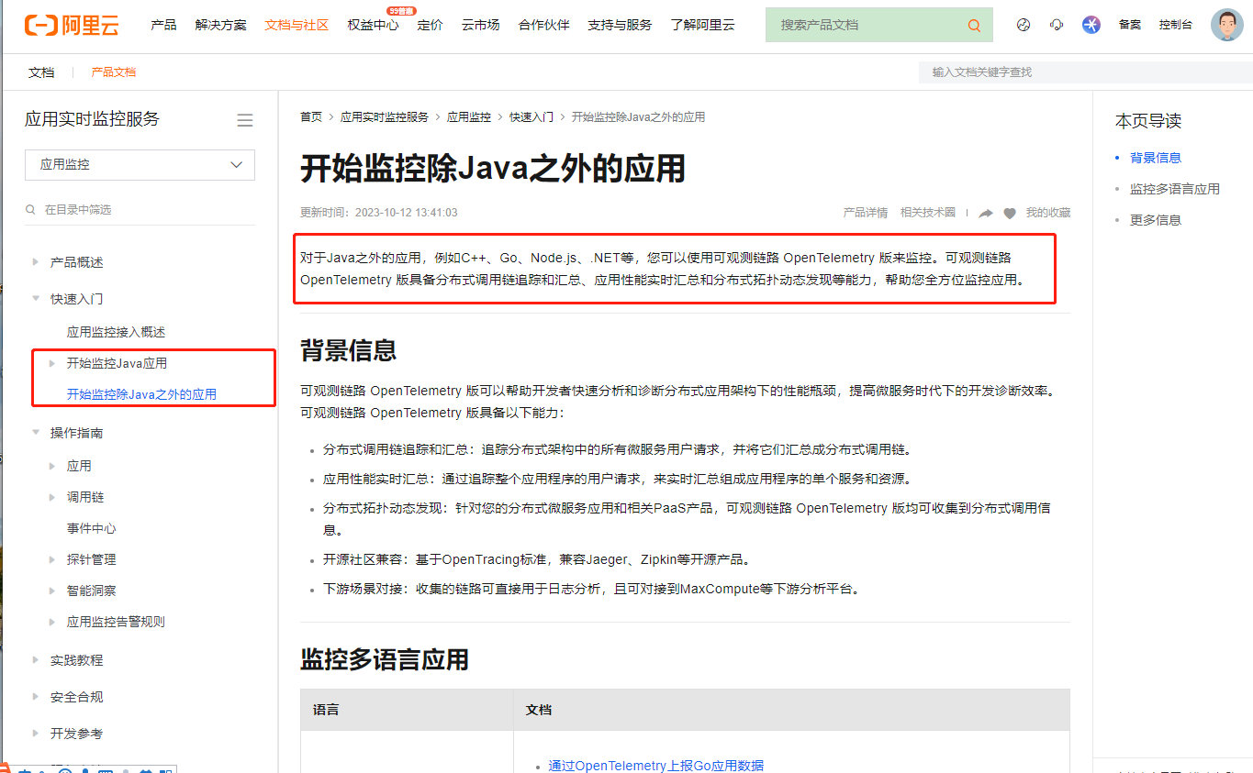Open the 合作伙伴 top menu
This screenshot has height=773, width=1253.
(x=543, y=25)
